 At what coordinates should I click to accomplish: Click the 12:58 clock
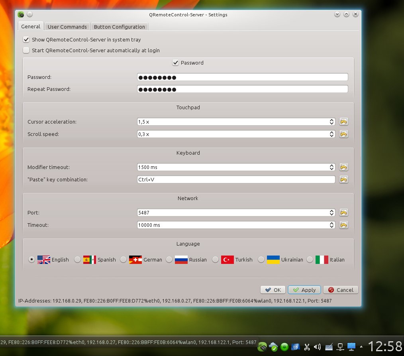point(385,346)
